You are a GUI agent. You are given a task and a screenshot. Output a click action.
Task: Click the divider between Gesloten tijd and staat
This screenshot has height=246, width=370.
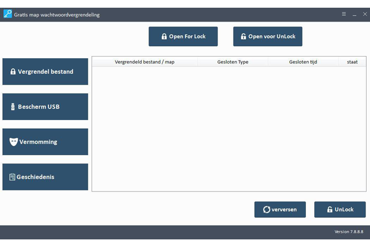tap(339, 62)
